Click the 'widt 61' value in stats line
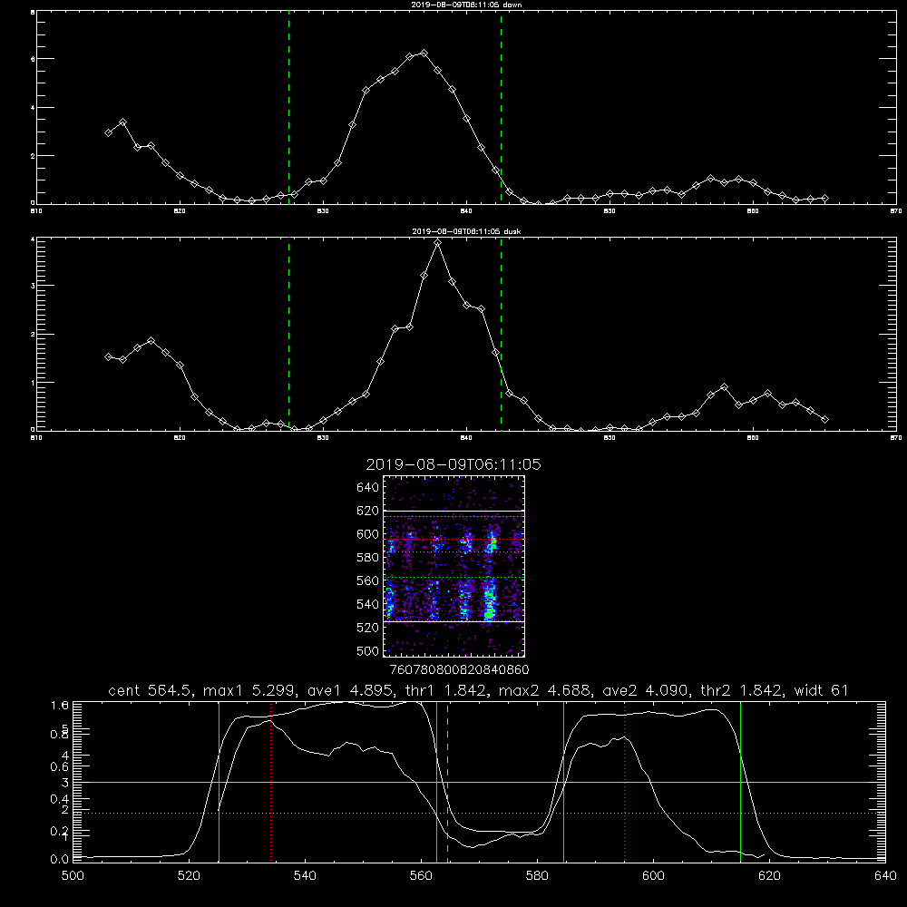The height and width of the screenshot is (907, 907). (x=822, y=690)
